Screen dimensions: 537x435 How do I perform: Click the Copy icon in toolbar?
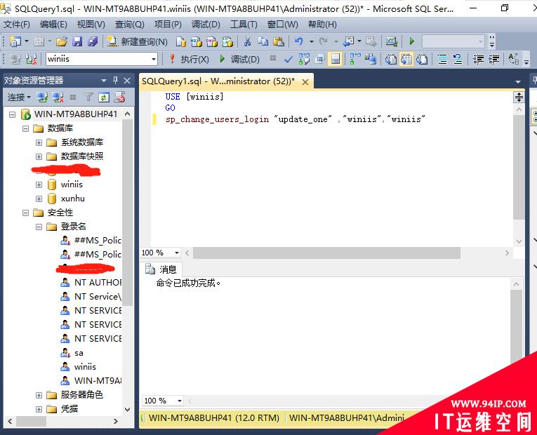[263, 42]
